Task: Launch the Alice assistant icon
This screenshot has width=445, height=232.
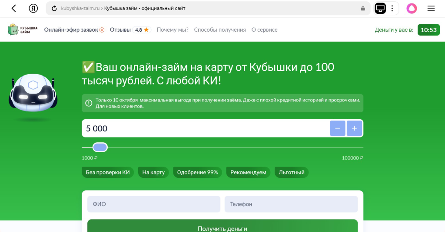Action: [412, 8]
